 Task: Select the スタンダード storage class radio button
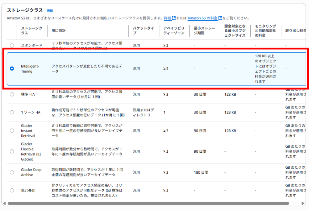pyautogui.click(x=12, y=45)
